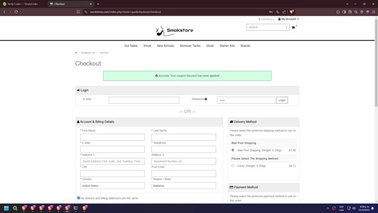Show hidden system tray icons
Screen dimensions: 378x213
click(x=328, y=208)
